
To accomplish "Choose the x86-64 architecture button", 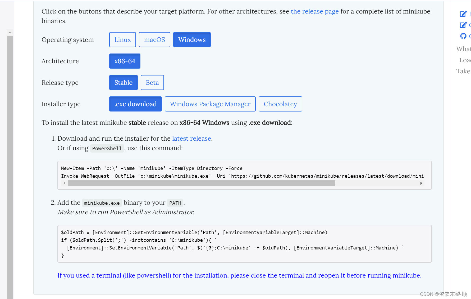I will (125, 61).
